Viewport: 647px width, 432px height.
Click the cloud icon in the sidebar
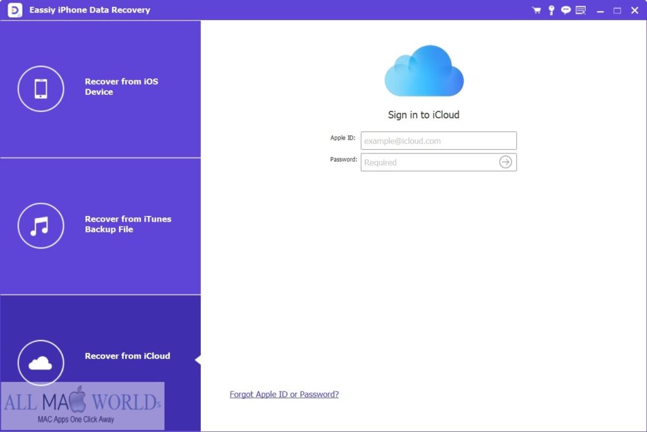41,363
